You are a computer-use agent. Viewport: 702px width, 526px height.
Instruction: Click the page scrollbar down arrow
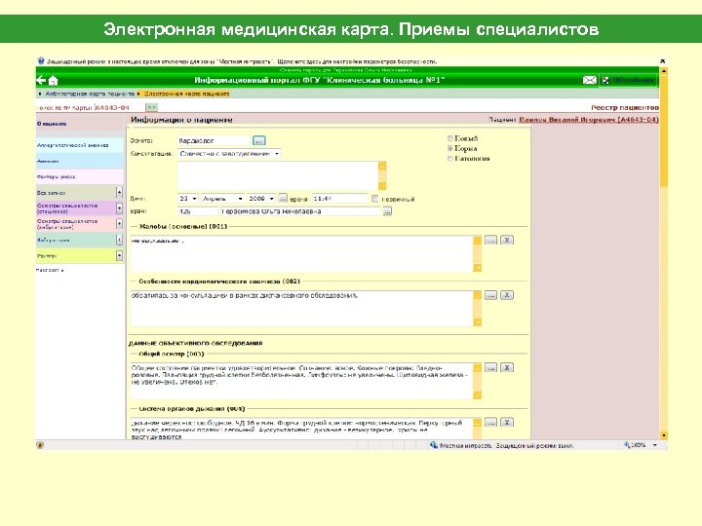(x=664, y=435)
